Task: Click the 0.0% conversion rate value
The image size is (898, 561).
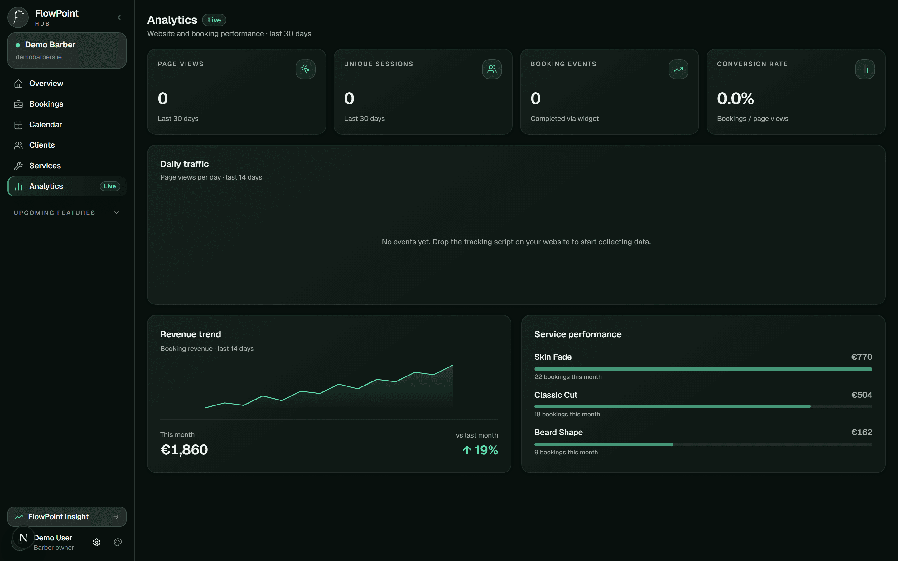Action: point(736,98)
